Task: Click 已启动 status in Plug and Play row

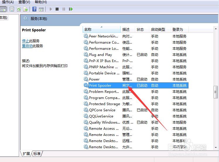Action: pos(142,55)
